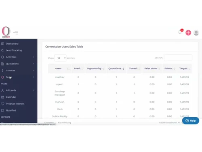Screen dimensions: 202x152
Task: Click the All Leads person icon
Action: [x=2, y=90]
